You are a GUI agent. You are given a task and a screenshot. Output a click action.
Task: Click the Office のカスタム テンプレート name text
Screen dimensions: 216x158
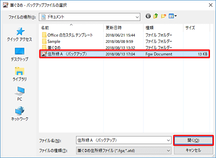[x=70, y=35]
